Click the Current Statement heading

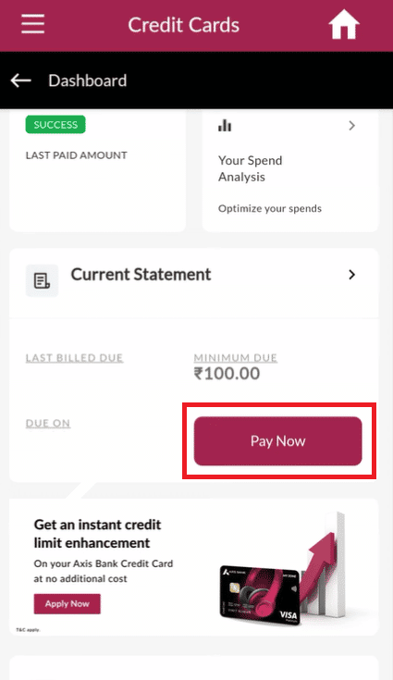coord(141,275)
